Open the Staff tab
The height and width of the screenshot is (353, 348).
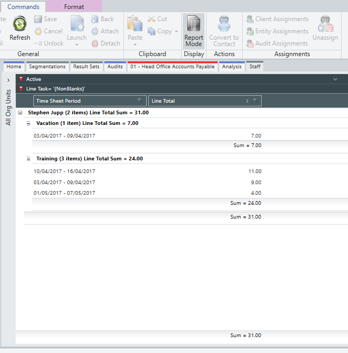[x=255, y=66]
